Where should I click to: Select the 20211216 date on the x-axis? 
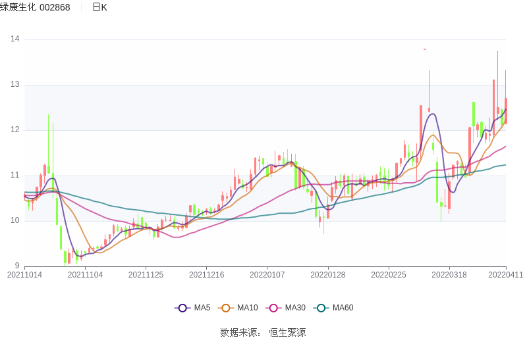tap(206, 275)
